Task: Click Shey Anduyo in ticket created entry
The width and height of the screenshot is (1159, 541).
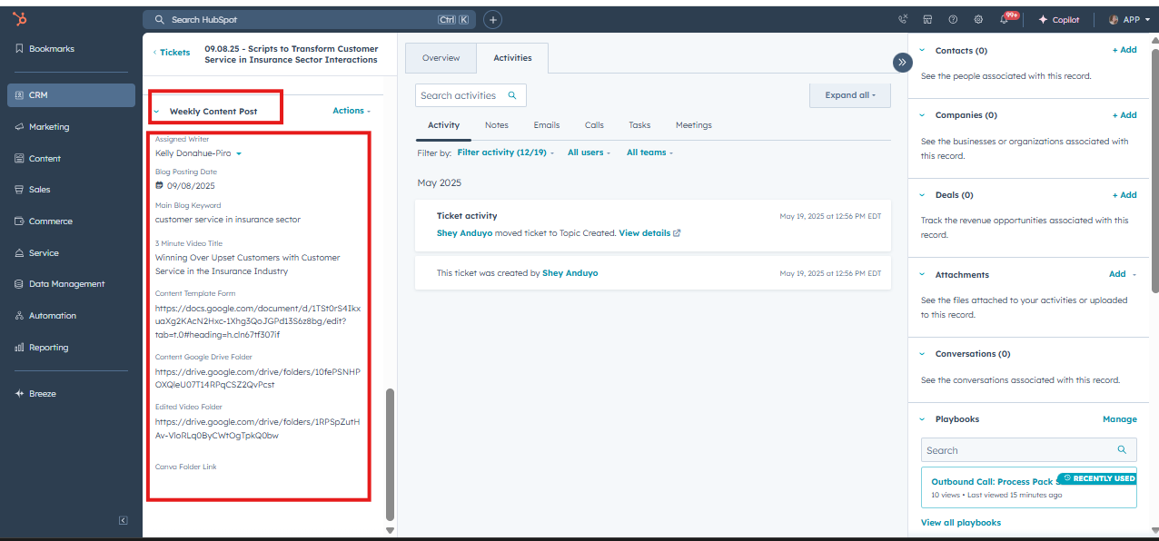Action: pyautogui.click(x=570, y=273)
